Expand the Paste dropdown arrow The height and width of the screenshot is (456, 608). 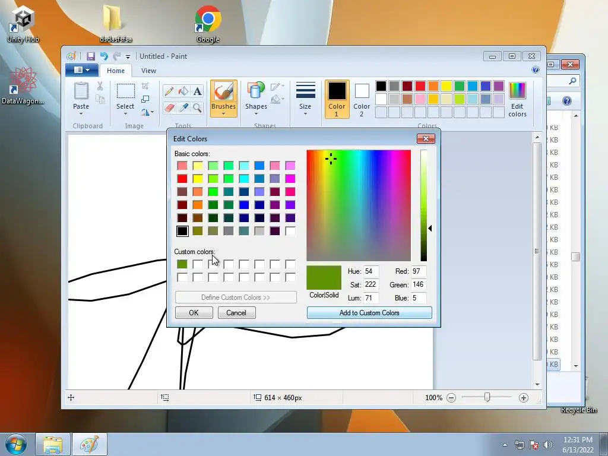pos(81,113)
